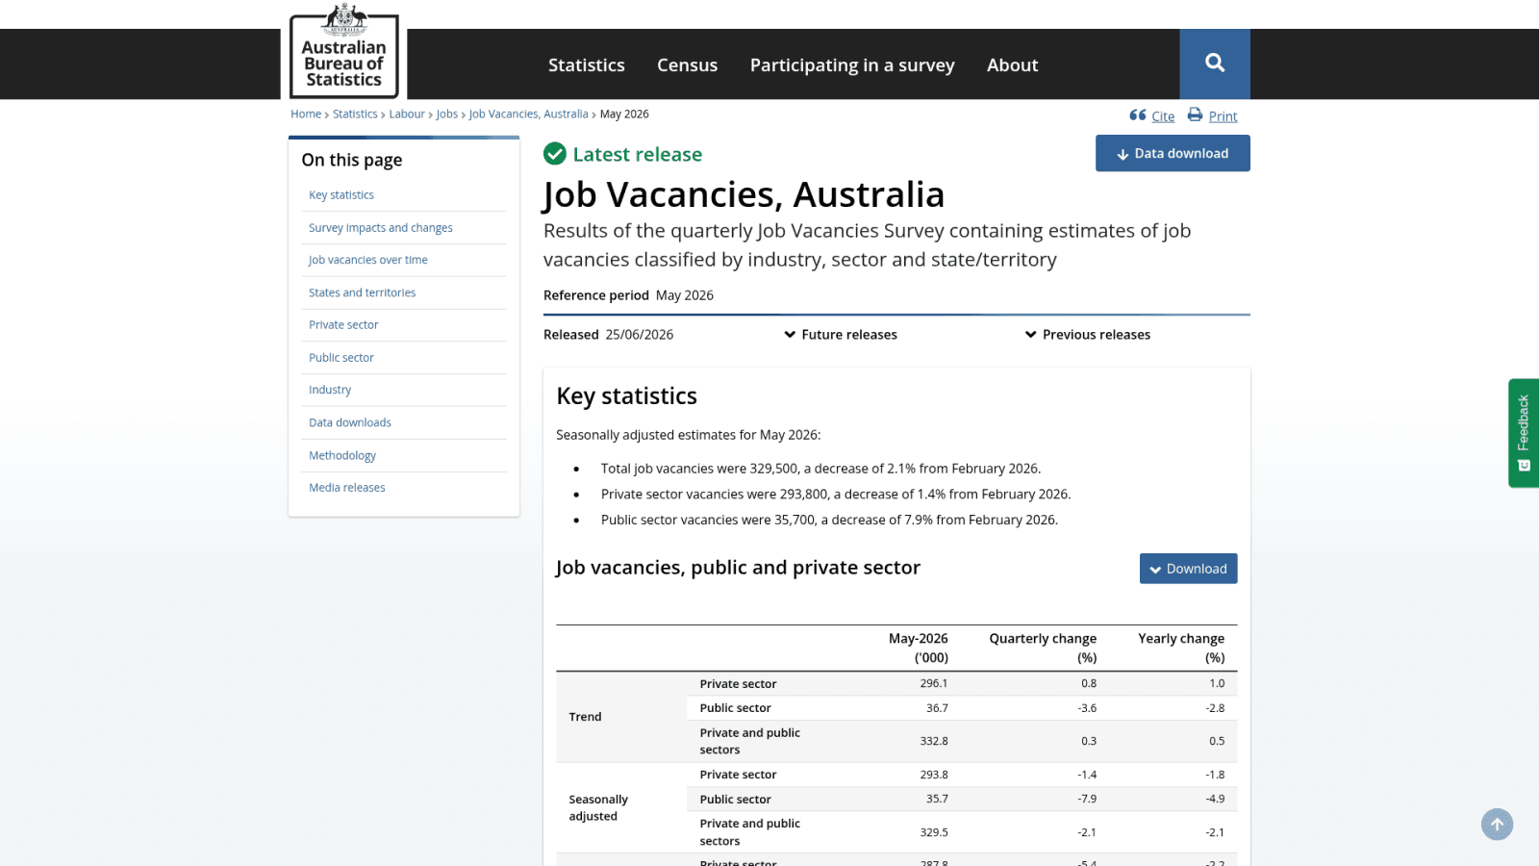Open the Statistics menu
This screenshot has width=1539, height=866.
coord(587,65)
